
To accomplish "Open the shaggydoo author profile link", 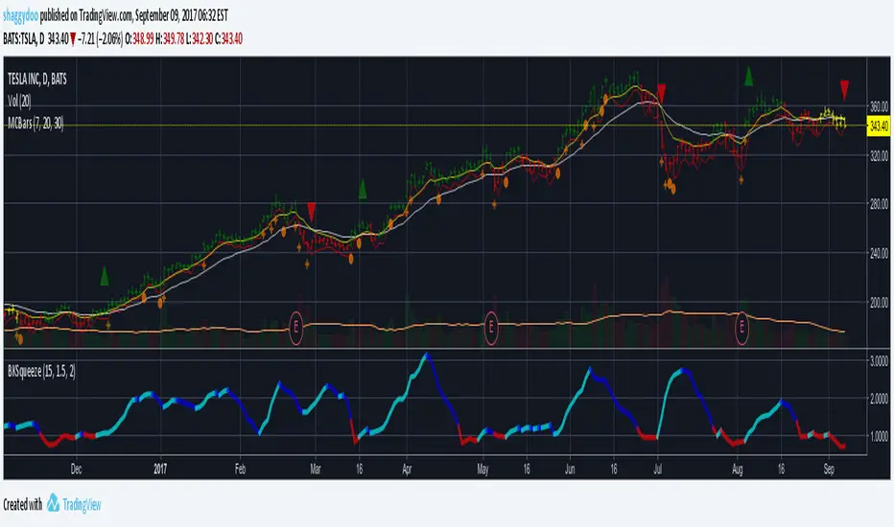I will [x=20, y=16].
